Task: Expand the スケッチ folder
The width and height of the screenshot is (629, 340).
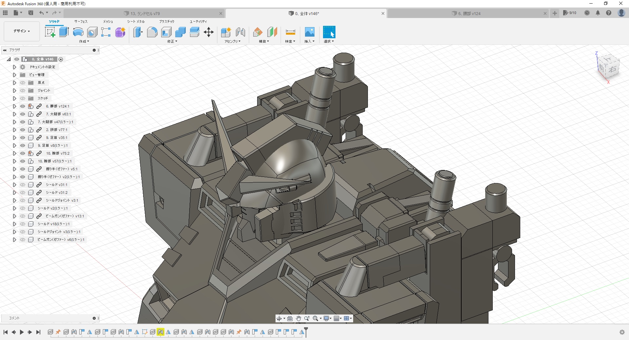Action: click(x=14, y=98)
